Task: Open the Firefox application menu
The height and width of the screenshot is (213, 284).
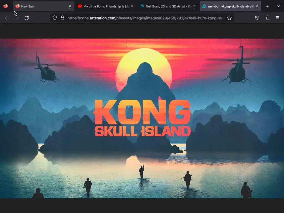Action: pos(277,18)
